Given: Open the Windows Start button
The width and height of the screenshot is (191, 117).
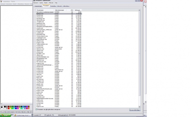Looking at the screenshot, I should [x=5, y=115].
